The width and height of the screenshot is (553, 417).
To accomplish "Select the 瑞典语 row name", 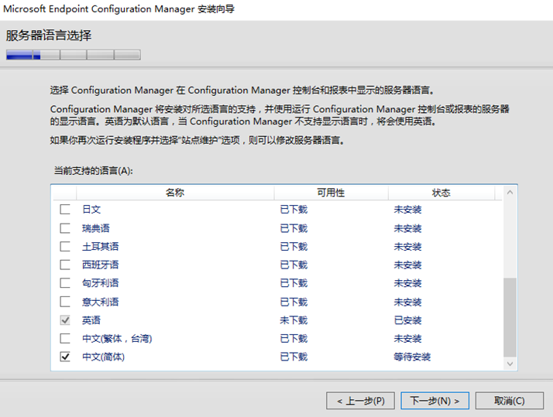I will pyautogui.click(x=96, y=228).
